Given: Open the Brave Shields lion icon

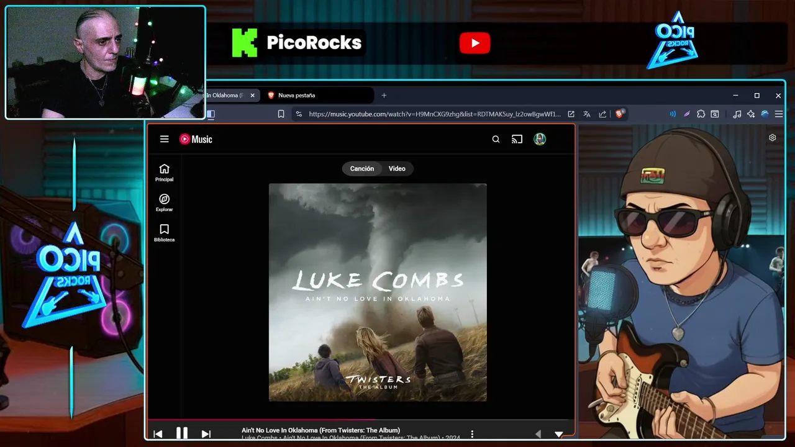Looking at the screenshot, I should coord(619,114).
